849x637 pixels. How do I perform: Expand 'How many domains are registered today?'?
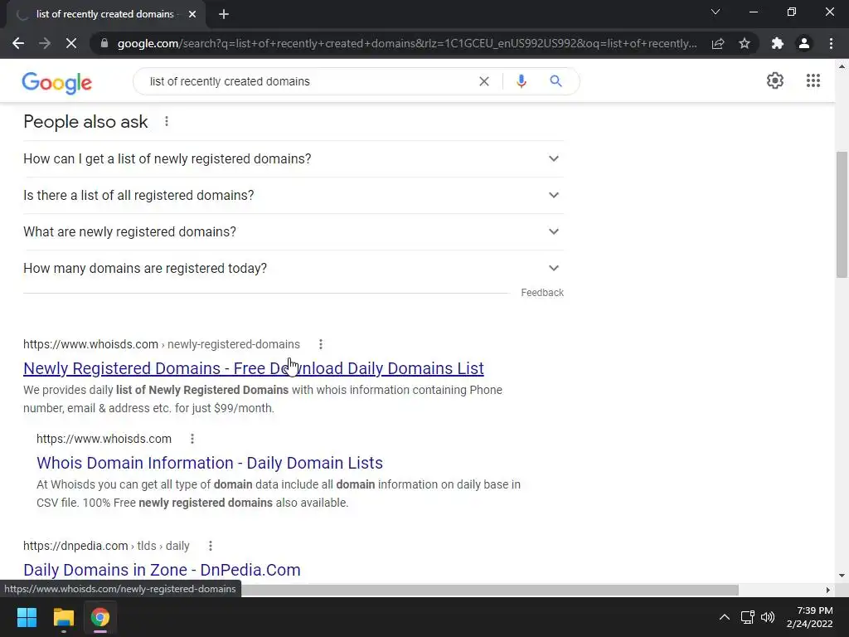tap(293, 268)
